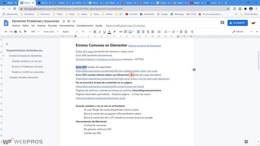
Task: View the document cloud status
Action: (74, 21)
